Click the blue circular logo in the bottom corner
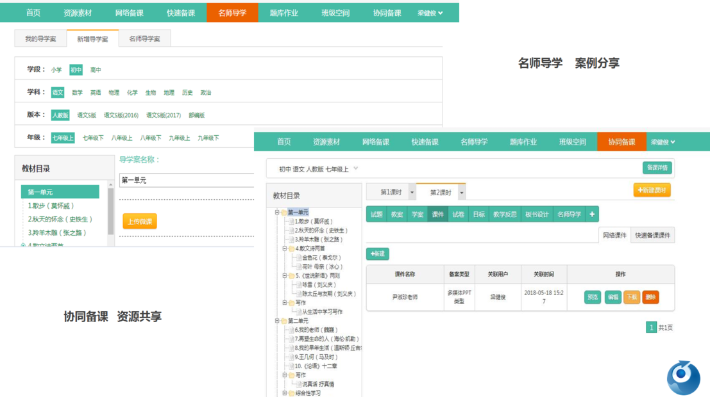710x397 pixels. pyautogui.click(x=683, y=377)
